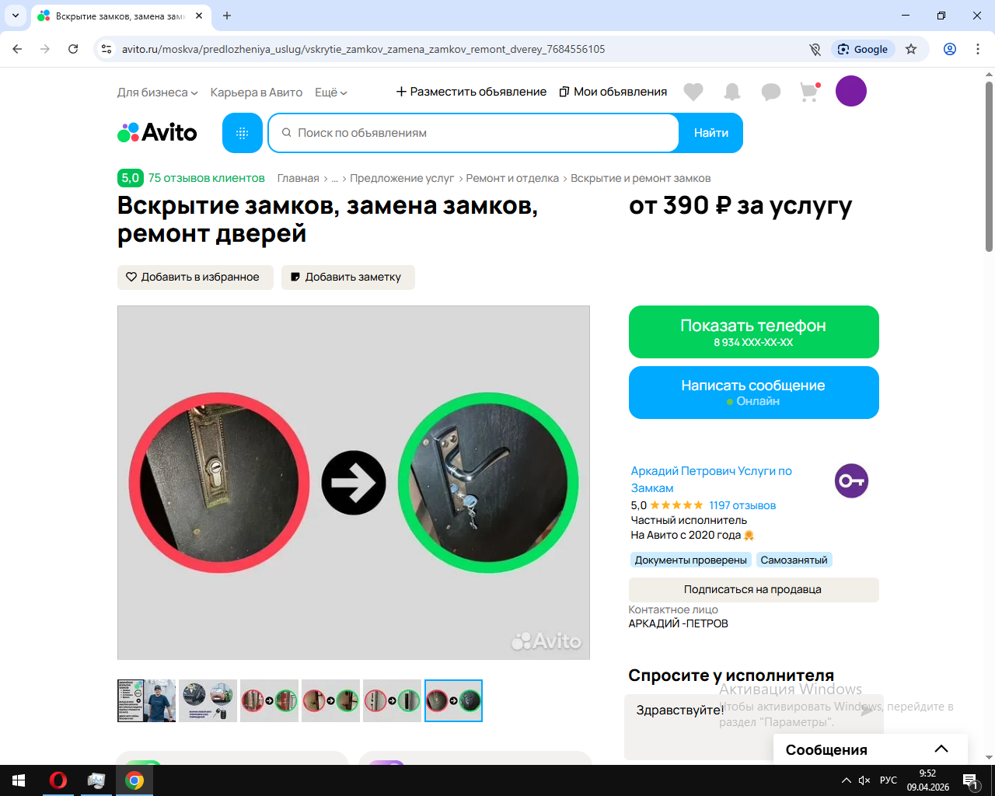This screenshot has height=796, width=995.
Task: Expand the Для бизнеса dropdown
Action: 157,93
